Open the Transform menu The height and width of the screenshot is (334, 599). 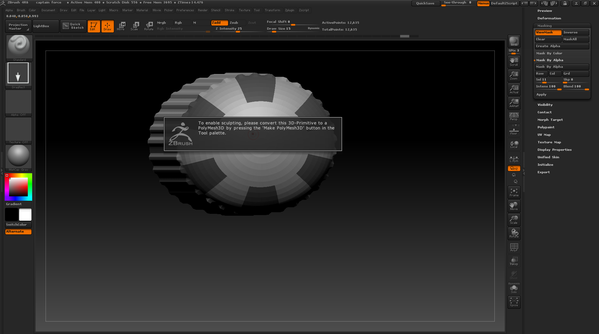click(x=272, y=10)
